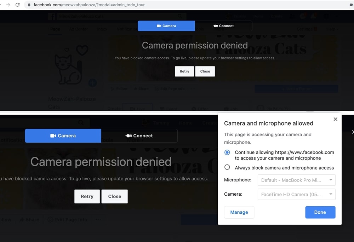Click Retry in the upper permission dialog
This screenshot has width=354, height=242.
coord(184,71)
